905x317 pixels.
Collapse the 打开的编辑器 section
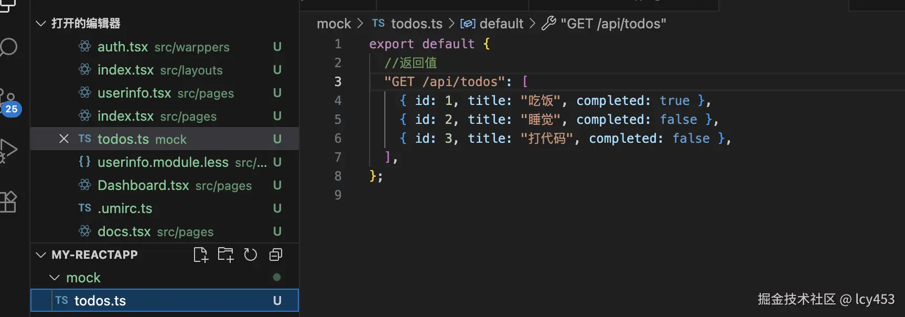click(x=41, y=23)
